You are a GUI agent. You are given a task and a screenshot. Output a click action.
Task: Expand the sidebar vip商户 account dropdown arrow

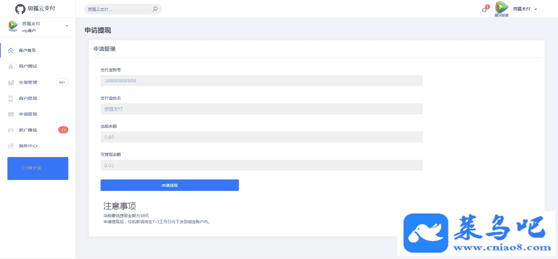click(67, 26)
